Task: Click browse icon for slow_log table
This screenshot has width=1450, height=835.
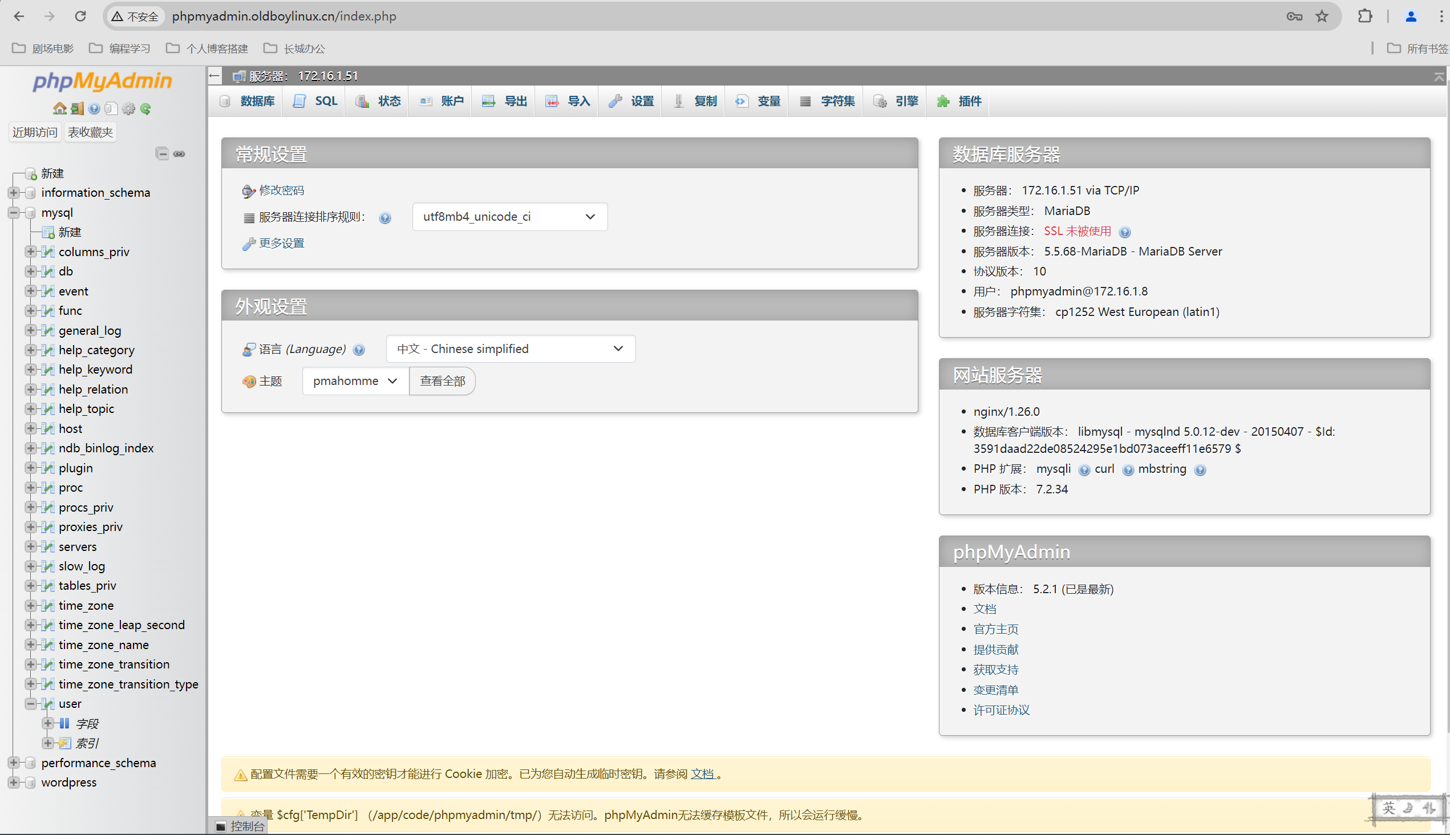Action: (48, 566)
